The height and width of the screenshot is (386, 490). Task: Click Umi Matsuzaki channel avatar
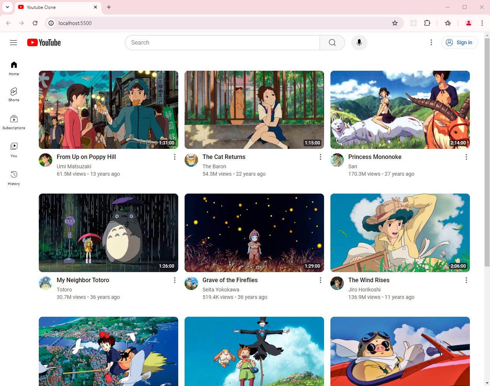pyautogui.click(x=45, y=160)
